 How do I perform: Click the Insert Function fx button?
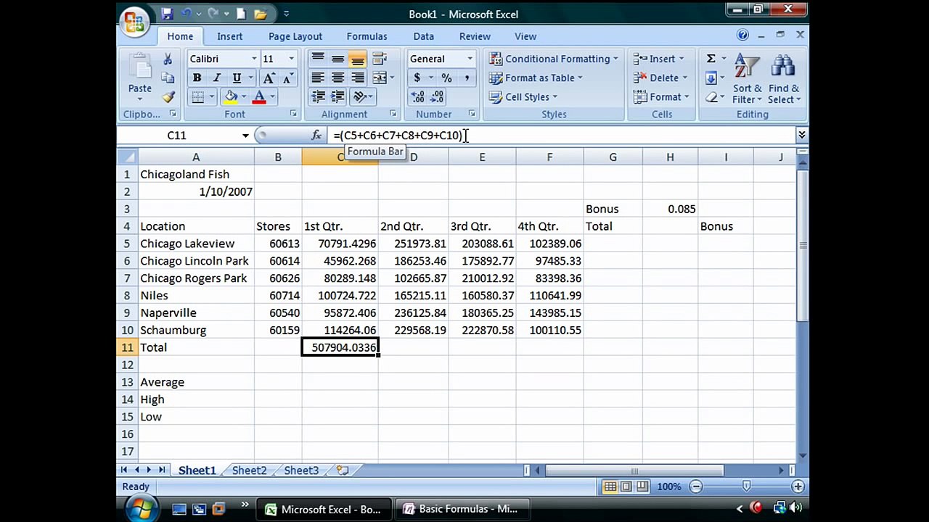(x=316, y=136)
